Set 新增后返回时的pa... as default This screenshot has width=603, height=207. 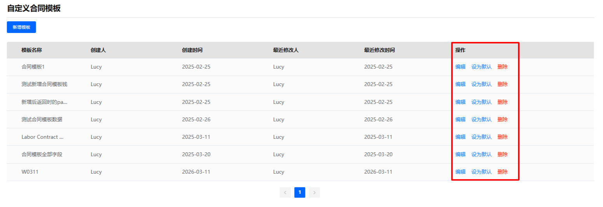click(x=481, y=102)
